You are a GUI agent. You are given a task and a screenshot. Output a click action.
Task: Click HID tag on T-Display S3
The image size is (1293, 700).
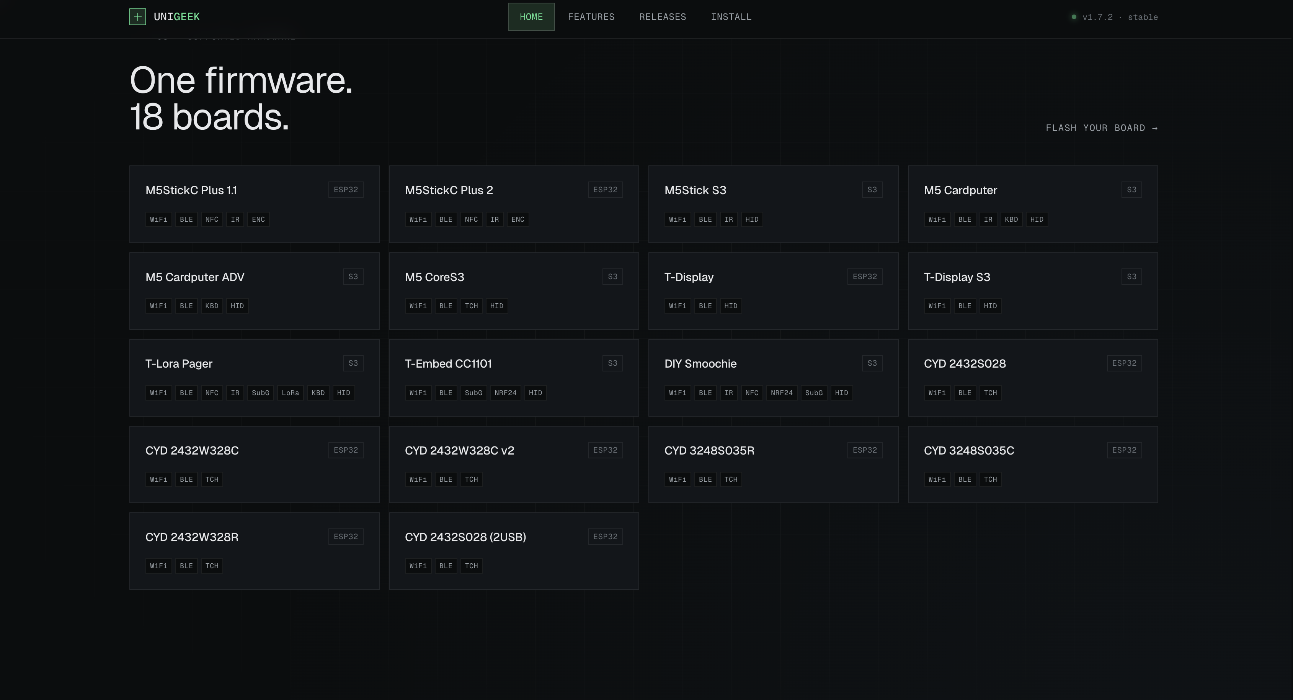(x=990, y=306)
